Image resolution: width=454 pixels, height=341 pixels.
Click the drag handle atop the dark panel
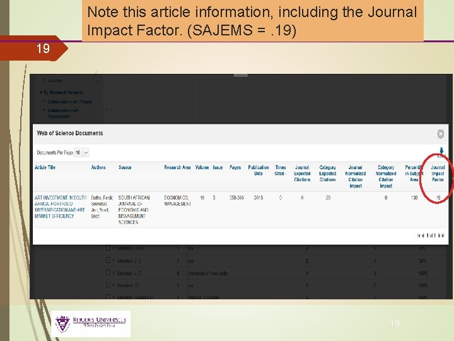tap(241, 75)
